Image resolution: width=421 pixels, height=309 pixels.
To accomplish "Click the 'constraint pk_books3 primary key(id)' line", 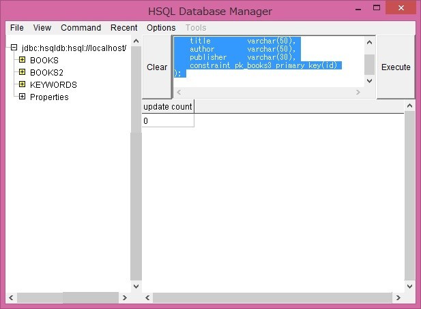I will click(263, 65).
